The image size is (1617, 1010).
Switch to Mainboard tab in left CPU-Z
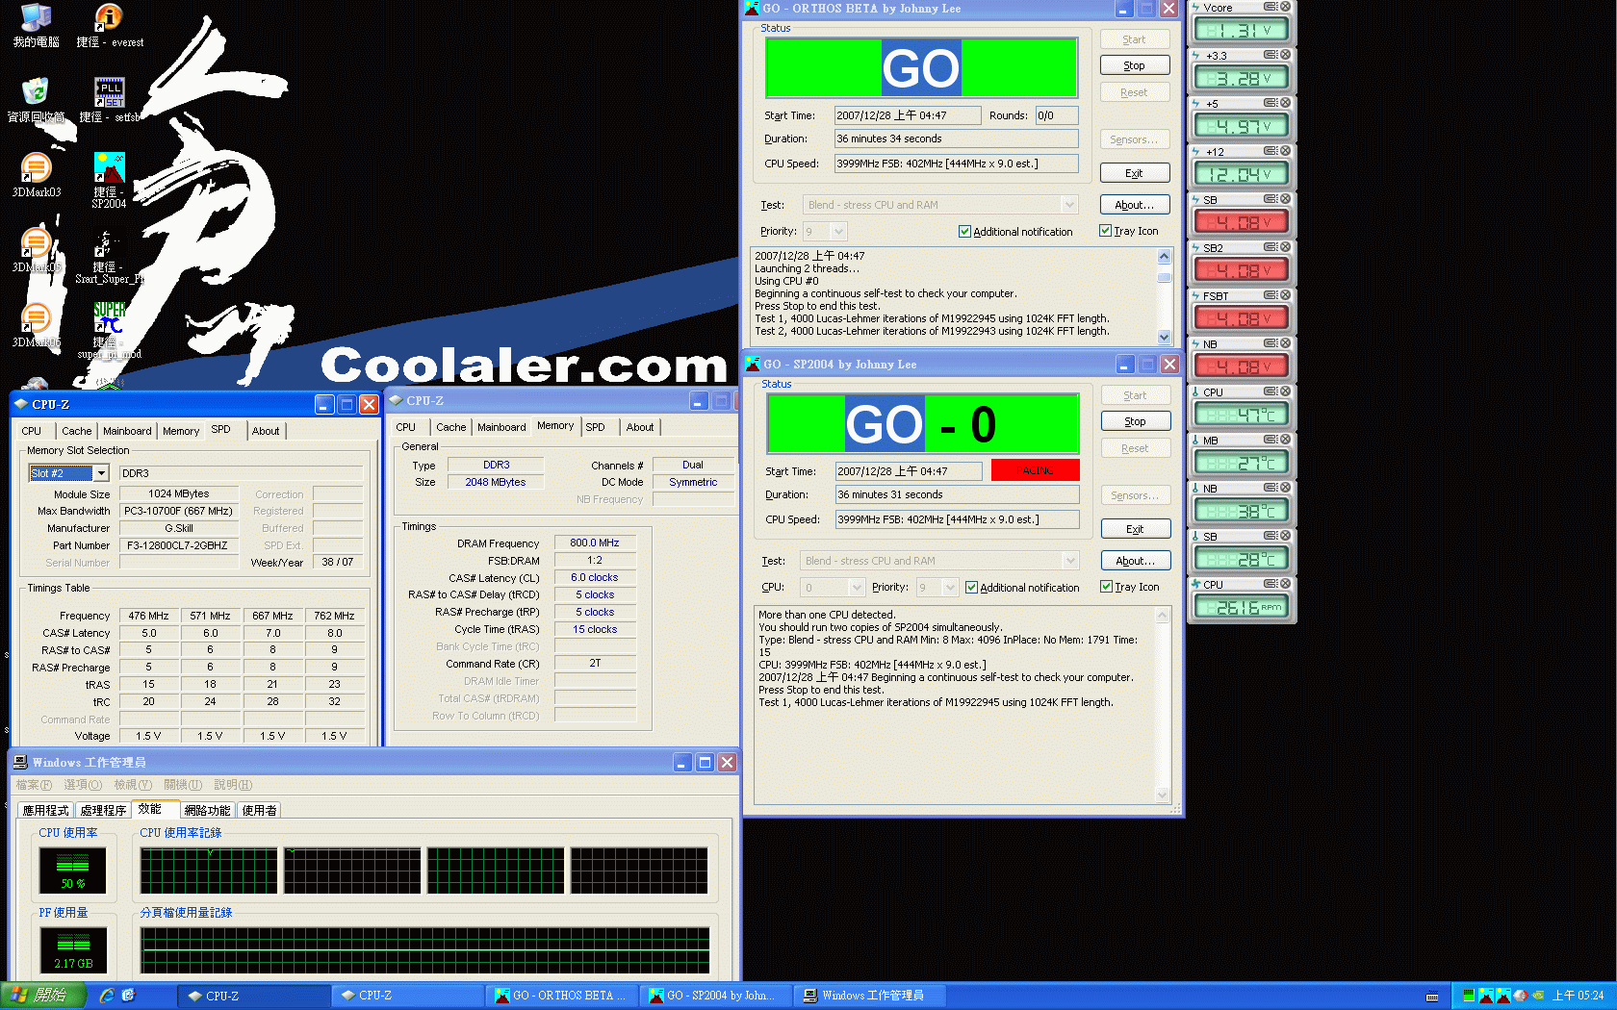click(x=127, y=431)
